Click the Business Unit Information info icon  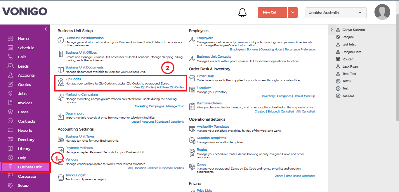point(60,40)
